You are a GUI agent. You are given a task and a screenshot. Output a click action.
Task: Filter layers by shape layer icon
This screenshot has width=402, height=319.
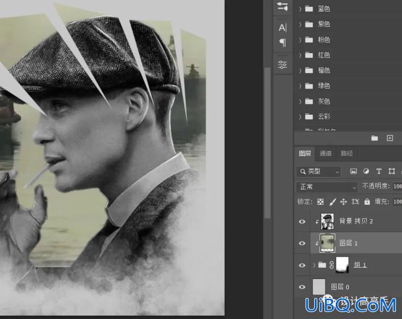point(392,171)
